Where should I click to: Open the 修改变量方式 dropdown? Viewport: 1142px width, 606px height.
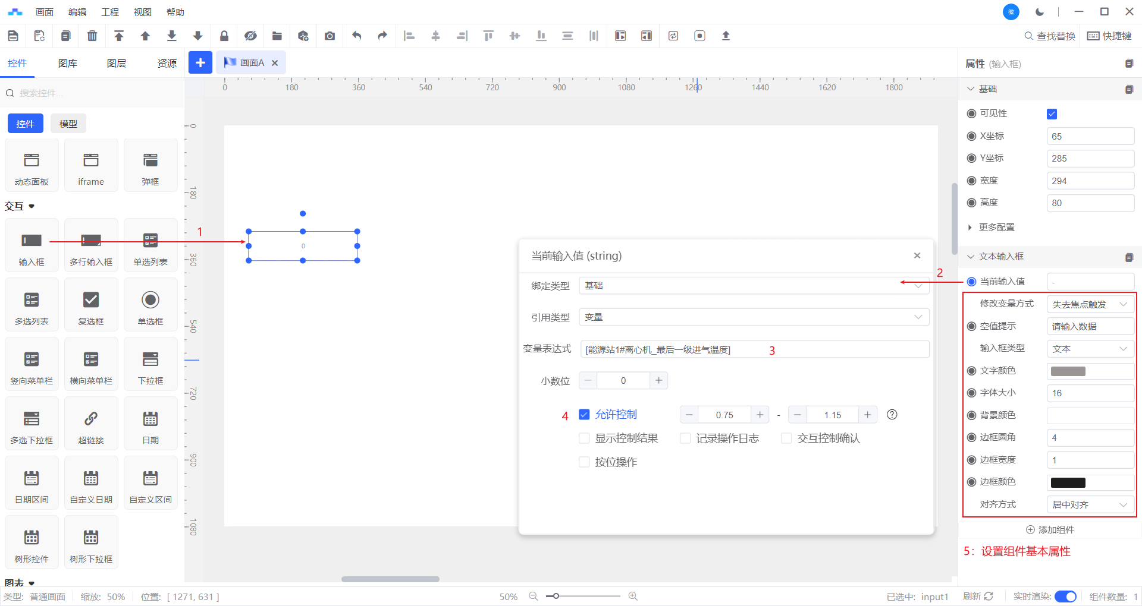1090,304
